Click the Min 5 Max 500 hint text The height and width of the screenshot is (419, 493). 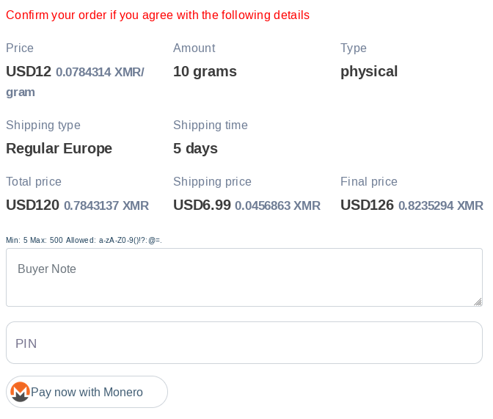pyautogui.click(x=84, y=241)
